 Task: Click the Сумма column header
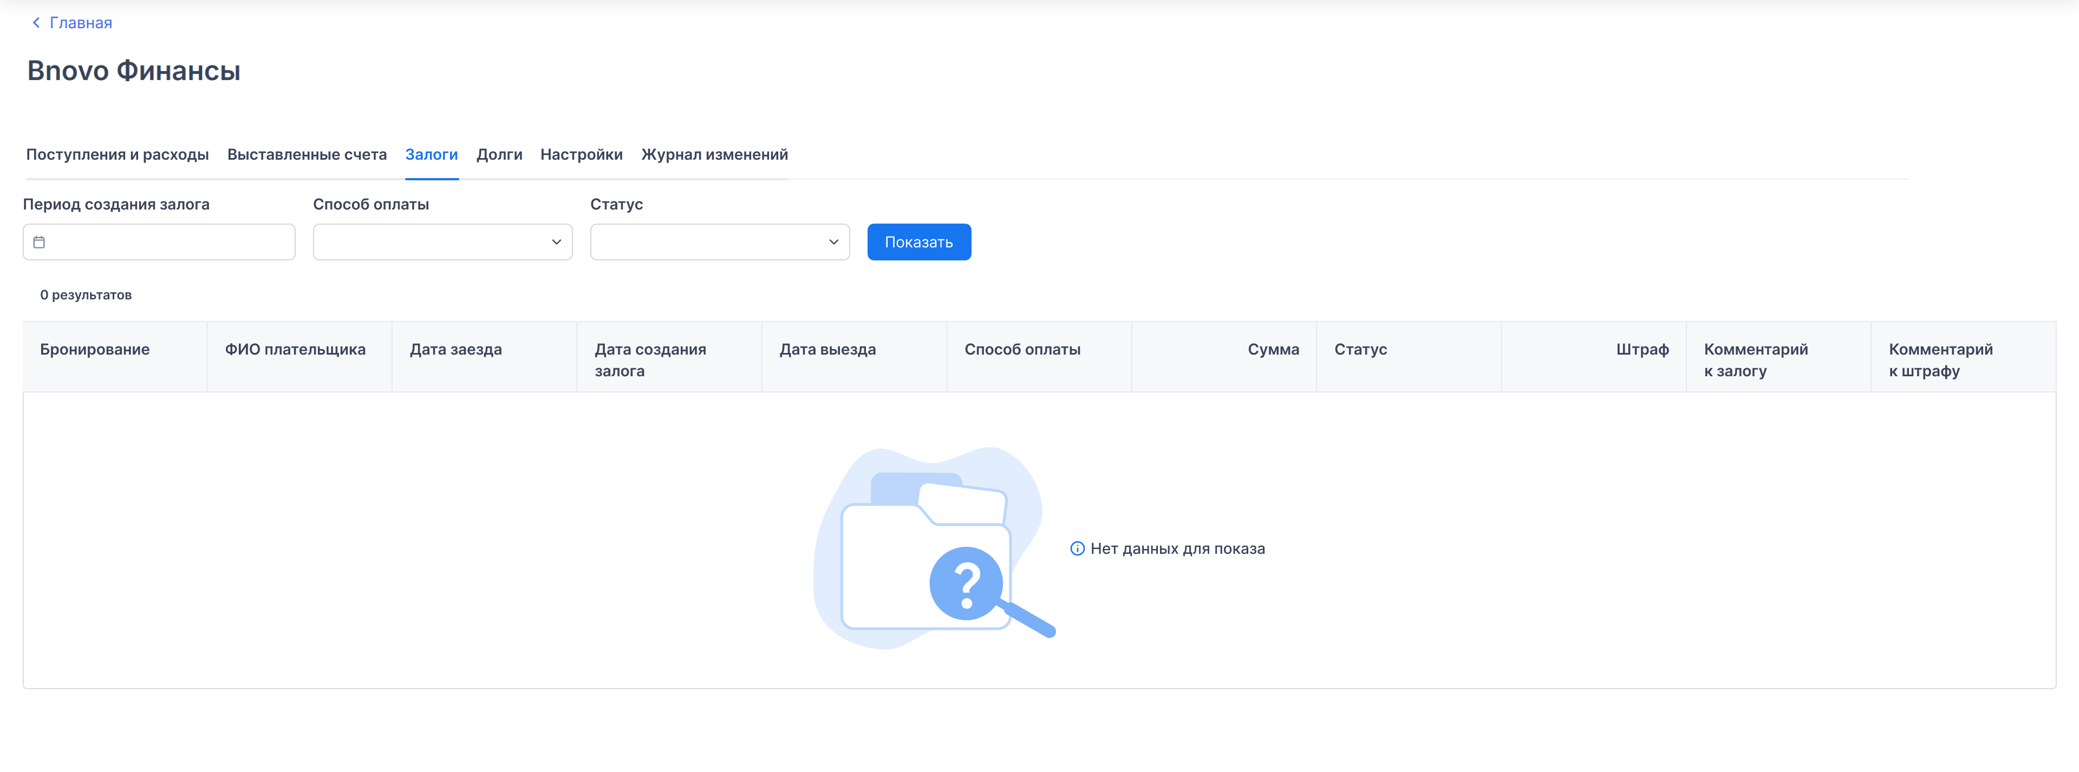click(x=1273, y=349)
